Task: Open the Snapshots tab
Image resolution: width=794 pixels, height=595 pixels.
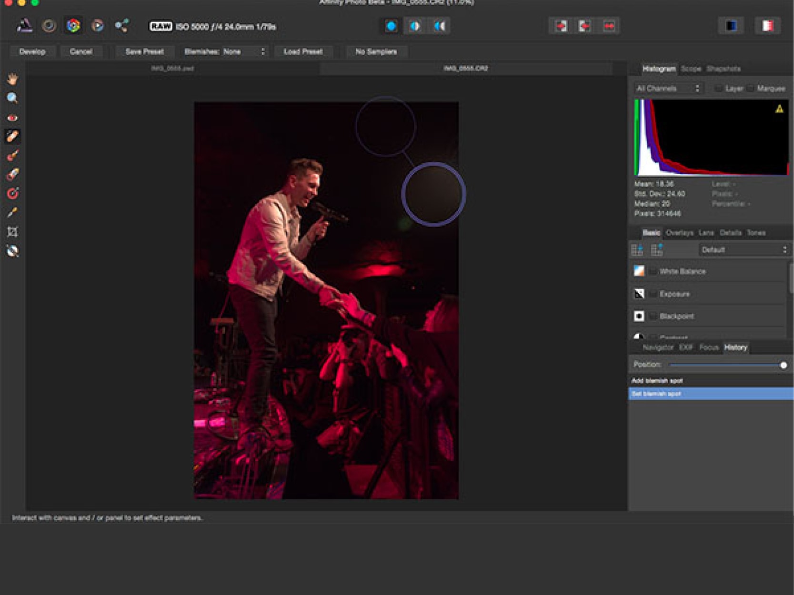Action: [x=724, y=69]
